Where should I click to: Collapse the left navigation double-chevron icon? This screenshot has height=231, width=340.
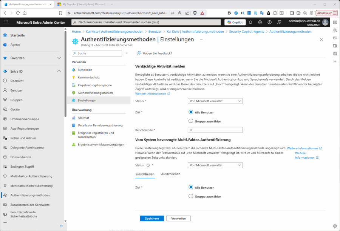pos(61,226)
